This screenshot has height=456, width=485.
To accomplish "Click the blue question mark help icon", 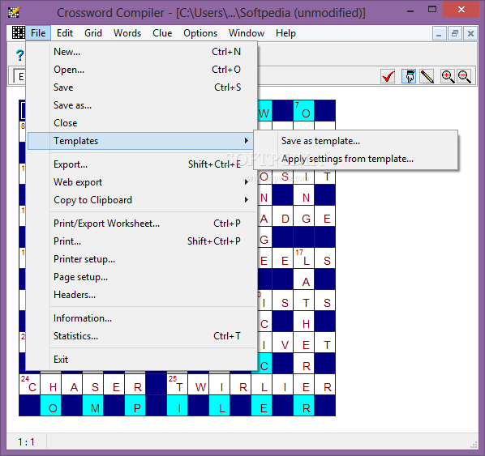I will pyautogui.click(x=19, y=55).
